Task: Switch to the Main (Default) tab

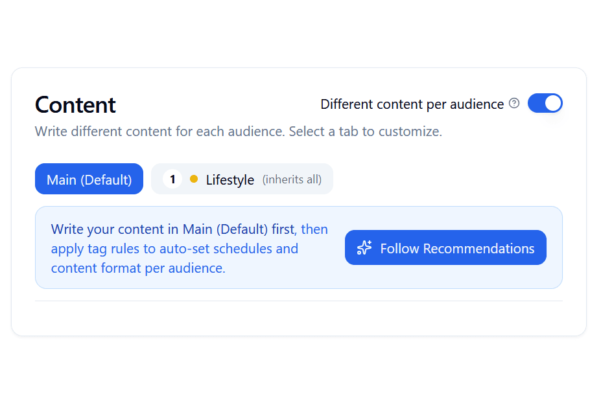Action: 89,179
